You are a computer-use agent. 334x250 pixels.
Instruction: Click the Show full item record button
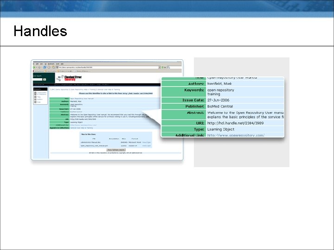click(116, 150)
